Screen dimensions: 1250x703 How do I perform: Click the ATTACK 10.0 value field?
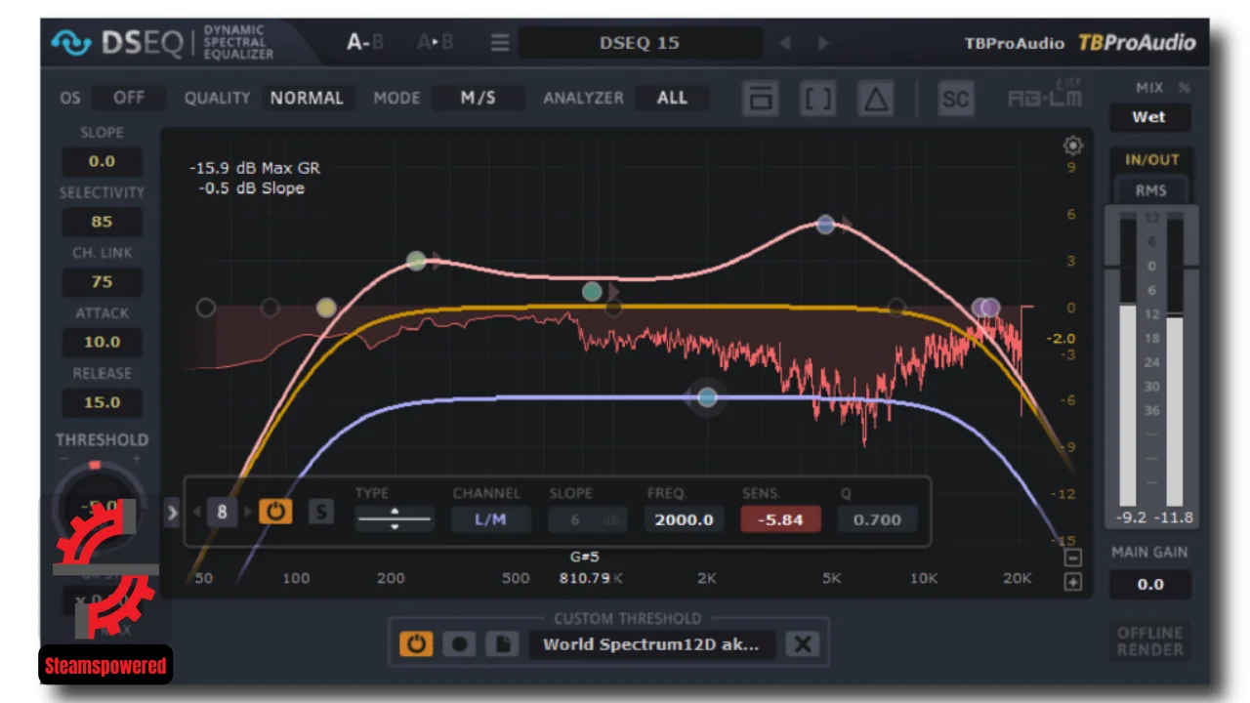tap(102, 343)
